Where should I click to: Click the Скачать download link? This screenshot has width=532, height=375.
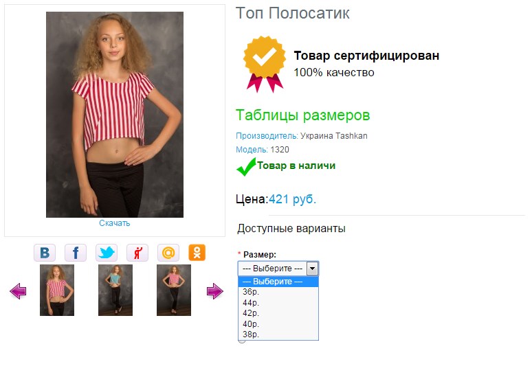point(114,223)
